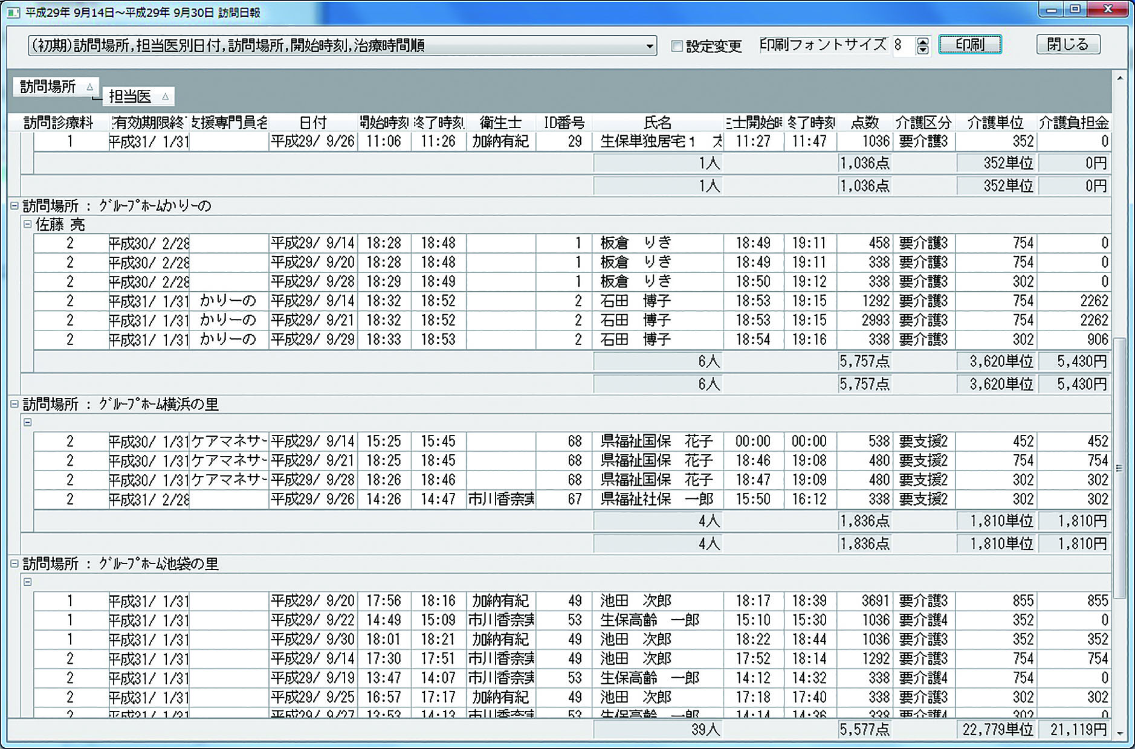
Task: Enable the 設定変更 checkbox
Action: pos(677,47)
